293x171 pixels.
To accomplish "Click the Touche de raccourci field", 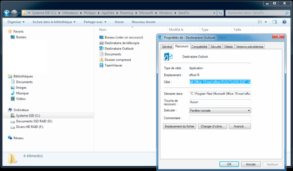I will pyautogui.click(x=220, y=102).
